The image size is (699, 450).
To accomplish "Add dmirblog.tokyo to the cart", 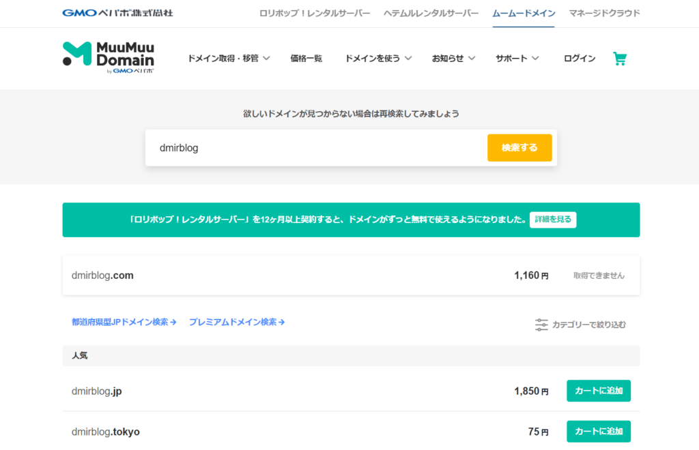I will coord(598,431).
